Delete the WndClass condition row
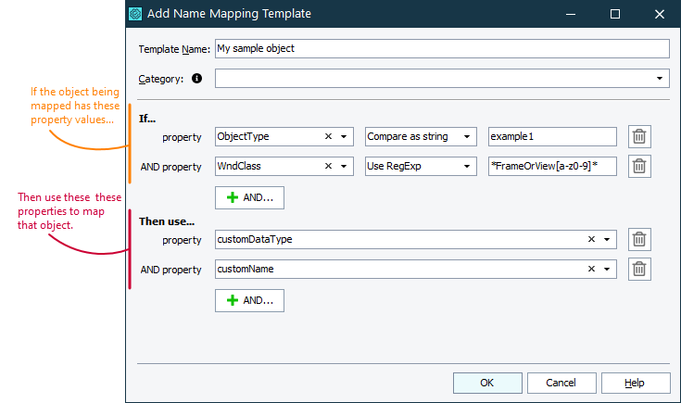The height and width of the screenshot is (403, 681). [638, 167]
